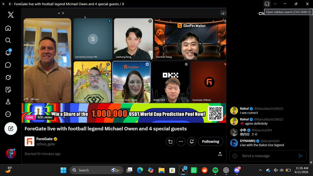Screen dimensions: 313x176
Task: Click the Dominic Tsang video tile
Action: pos(190,39)
